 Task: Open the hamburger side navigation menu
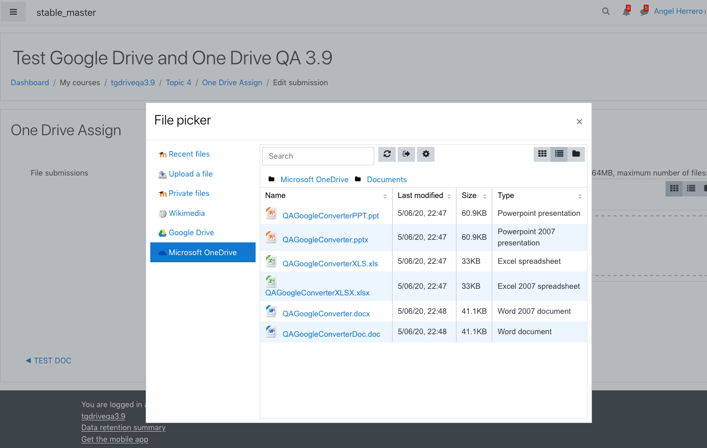click(13, 12)
